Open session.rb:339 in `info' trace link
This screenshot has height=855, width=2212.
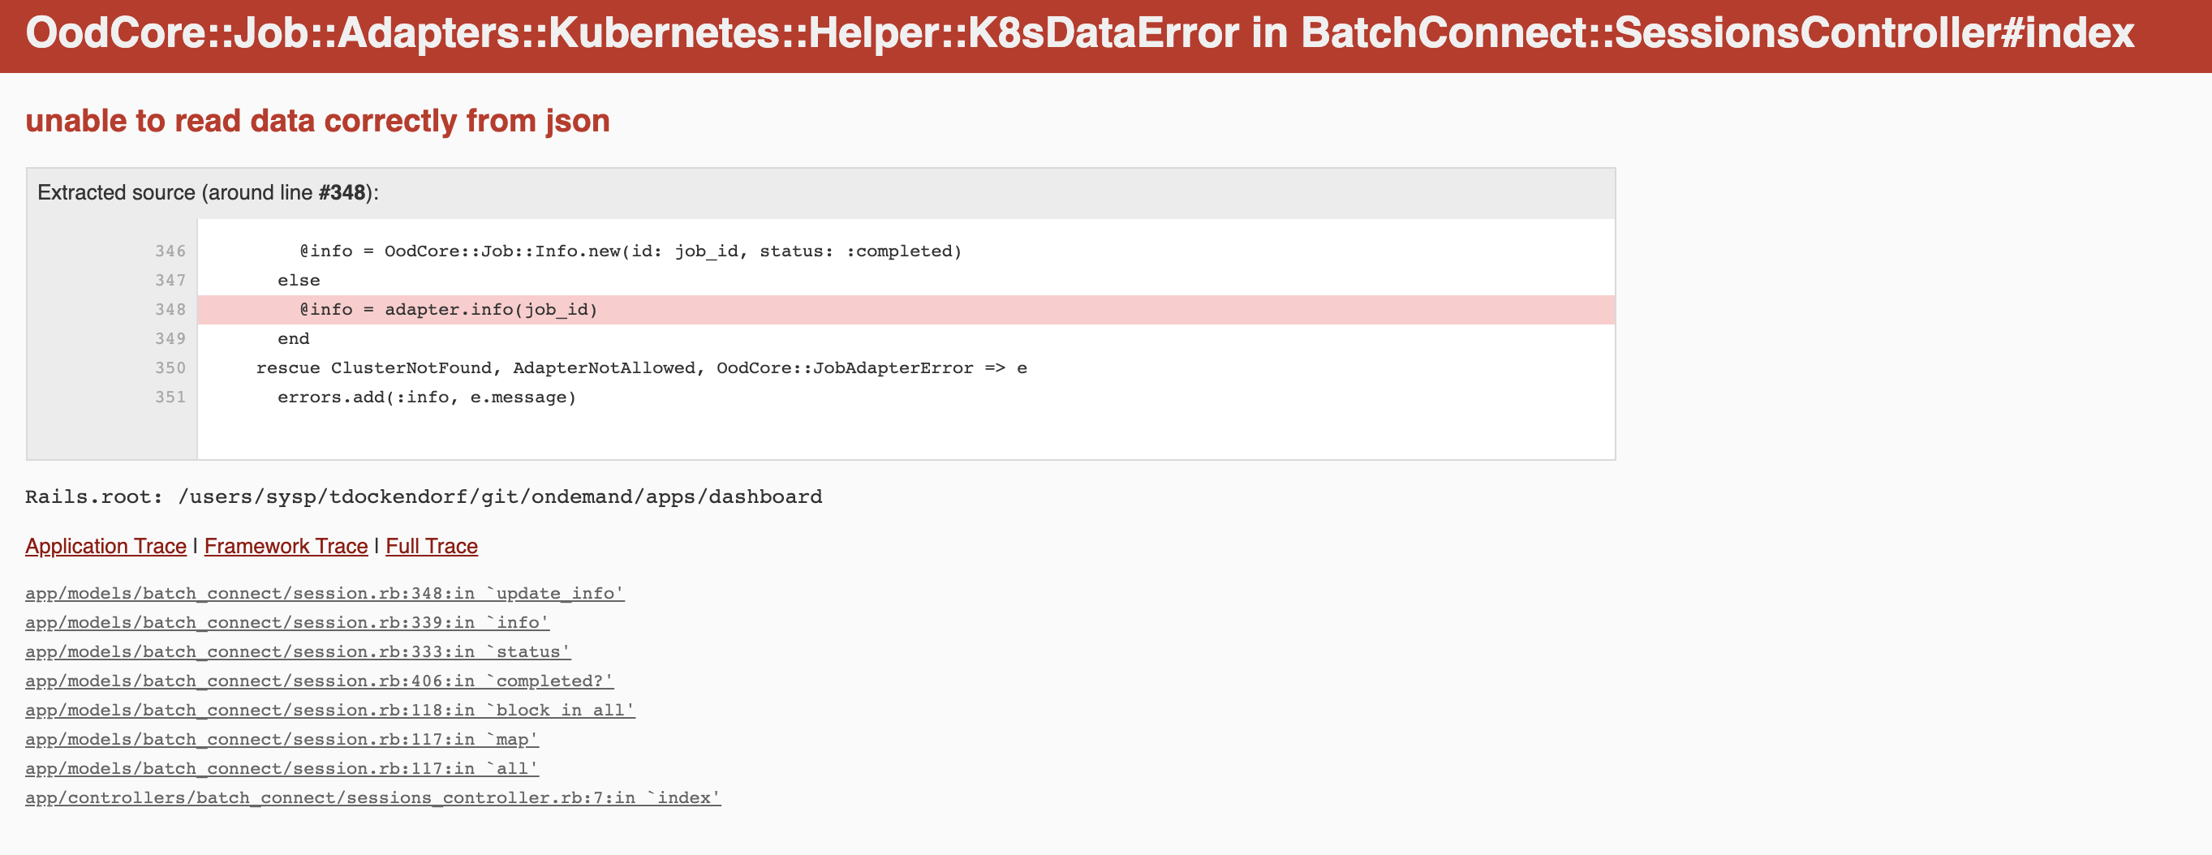point(288,622)
